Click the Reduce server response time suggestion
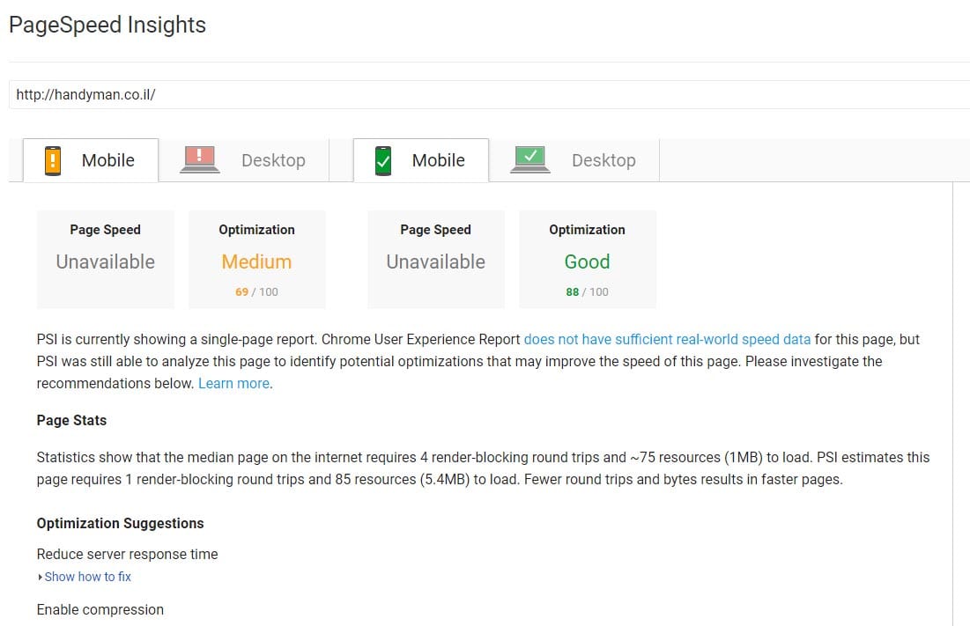 tap(127, 554)
